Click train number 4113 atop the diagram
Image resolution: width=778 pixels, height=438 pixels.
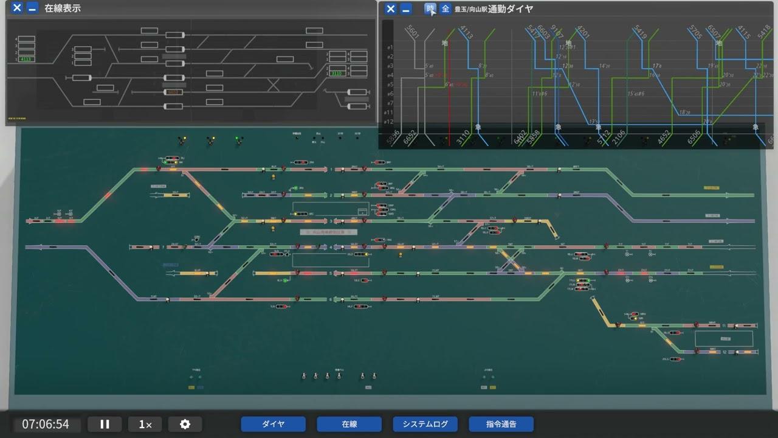point(466,32)
